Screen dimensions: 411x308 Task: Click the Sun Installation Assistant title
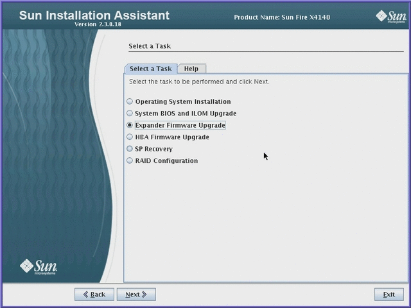click(94, 15)
